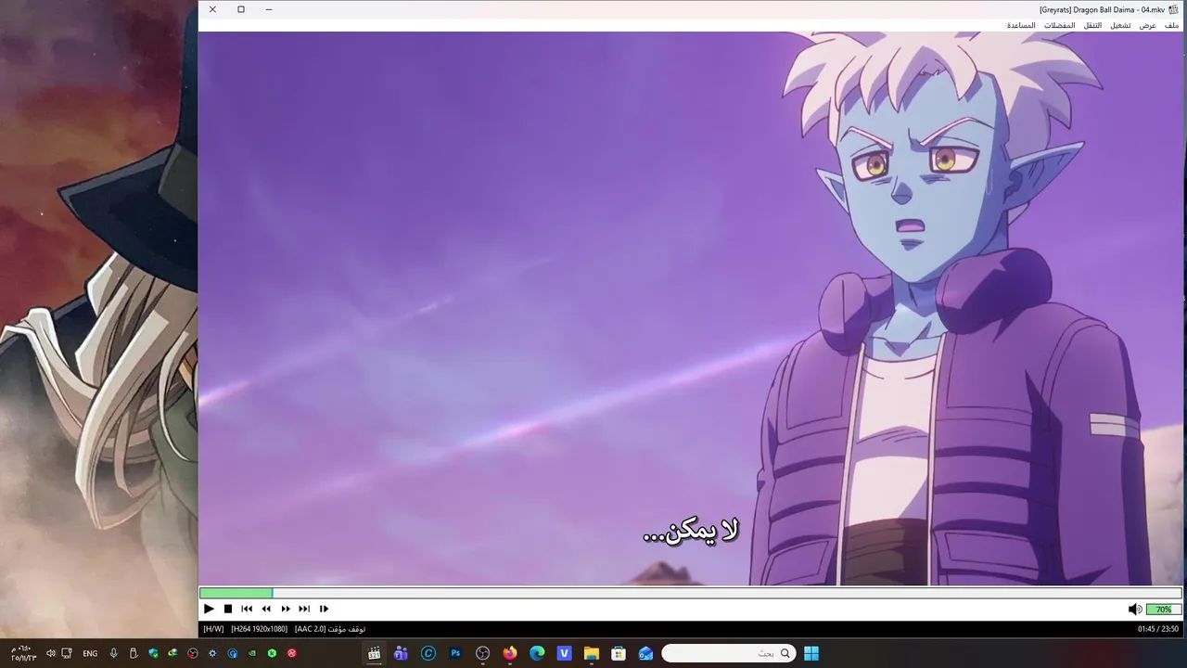Click the safely remove USB tray icon
This screenshot has height=668, width=1187.
point(134,653)
